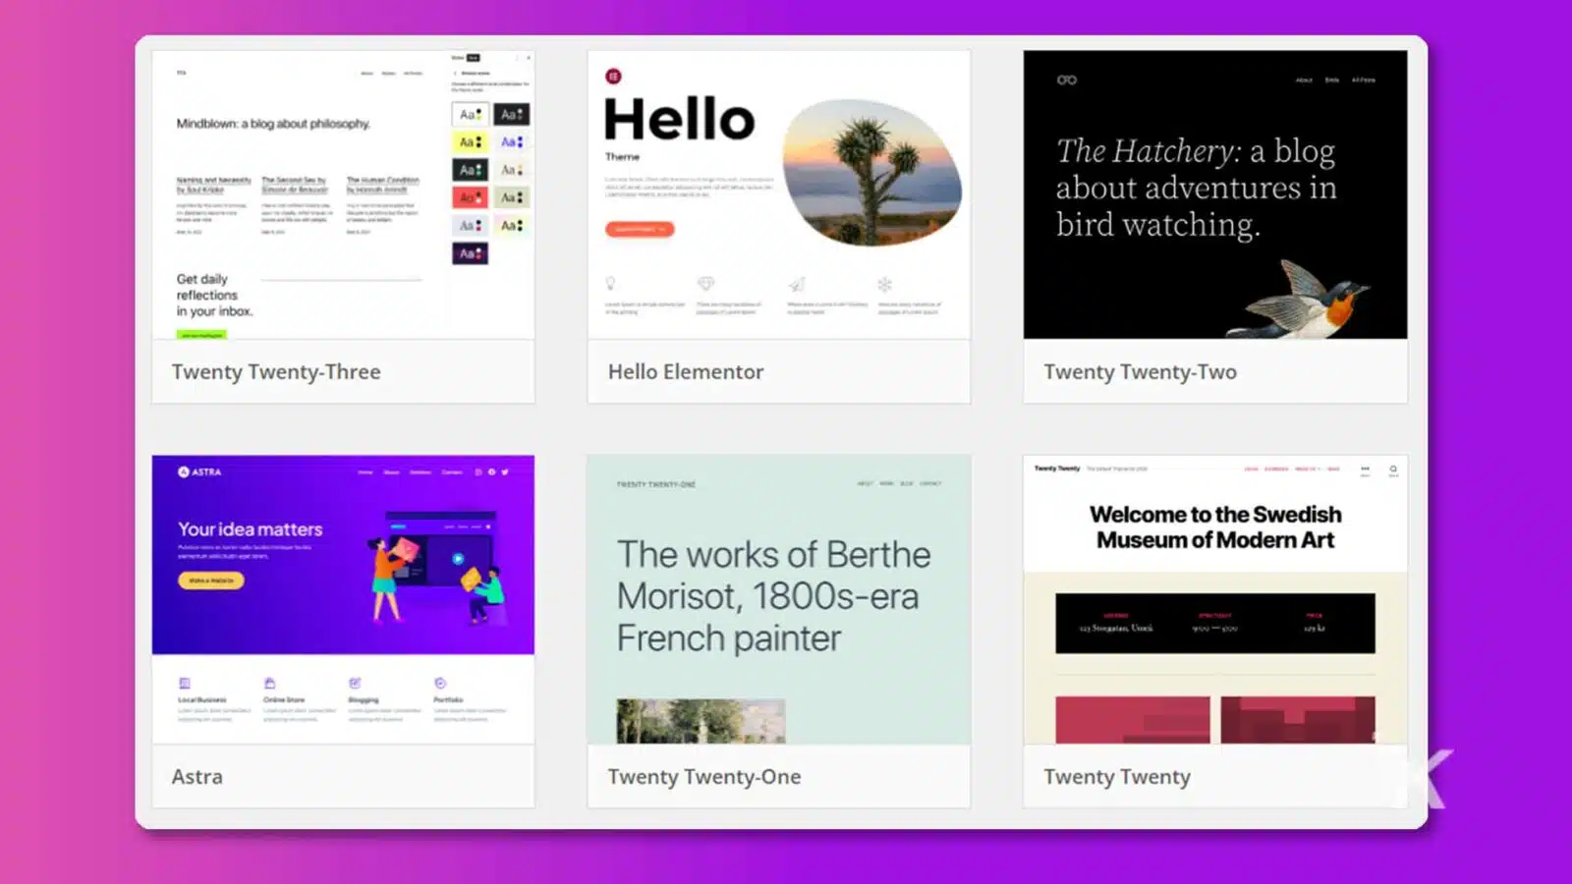This screenshot has width=1572, height=884.
Task: Click the diamond feature icon in Hello Elementor
Action: click(704, 283)
